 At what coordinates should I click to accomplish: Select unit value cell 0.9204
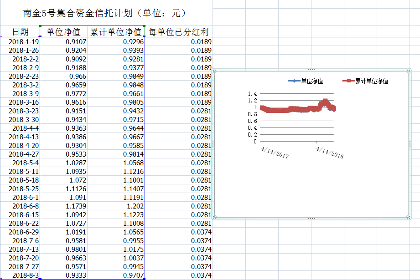click(63, 50)
